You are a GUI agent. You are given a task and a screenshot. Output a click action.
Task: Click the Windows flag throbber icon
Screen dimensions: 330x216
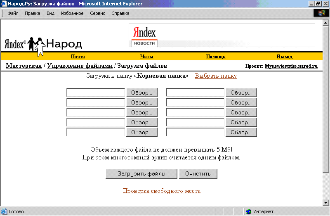click(x=321, y=13)
